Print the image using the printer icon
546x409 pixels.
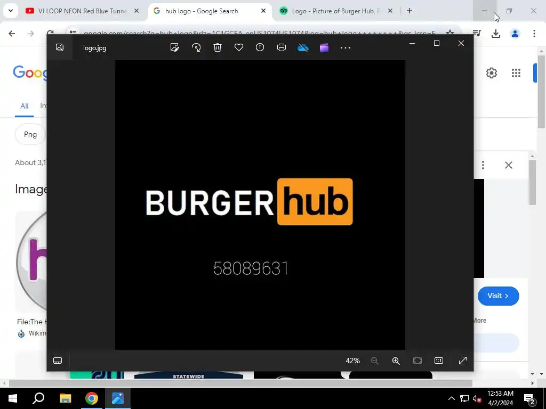tap(282, 47)
